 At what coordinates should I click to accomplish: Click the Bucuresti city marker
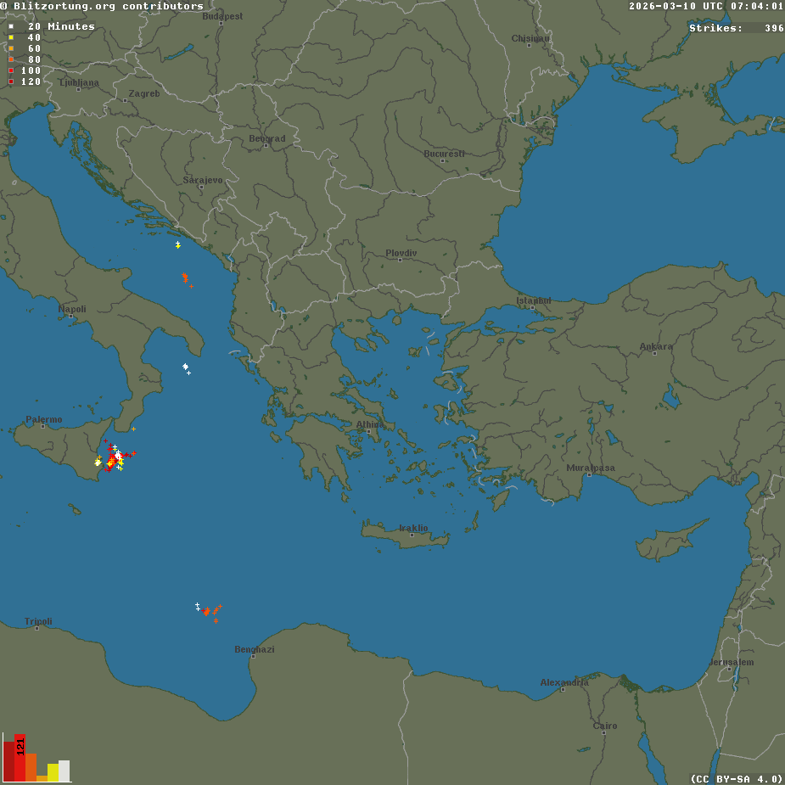[445, 160]
